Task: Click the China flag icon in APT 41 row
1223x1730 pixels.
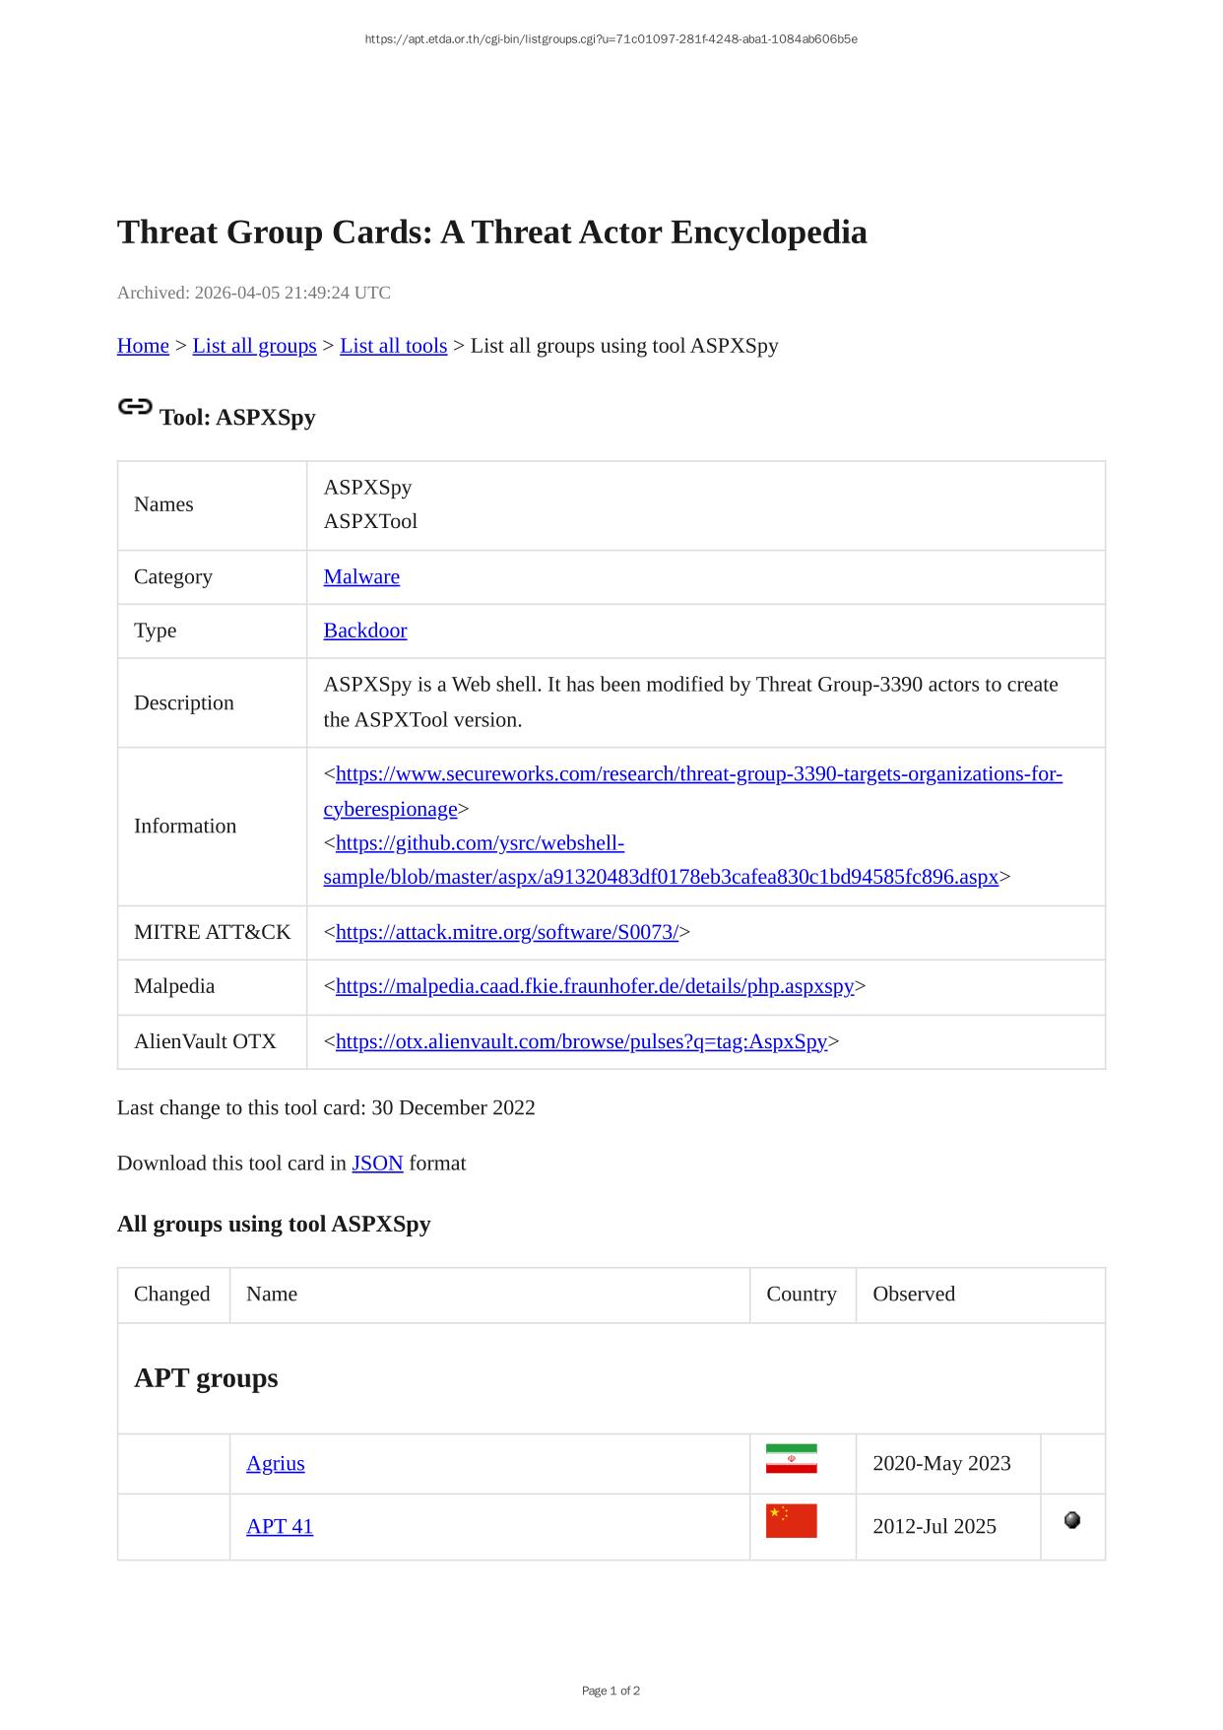Action: tap(791, 1521)
